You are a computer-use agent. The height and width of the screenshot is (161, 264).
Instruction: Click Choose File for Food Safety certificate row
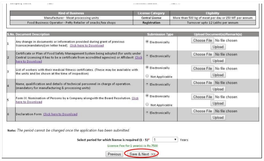pos(202,54)
